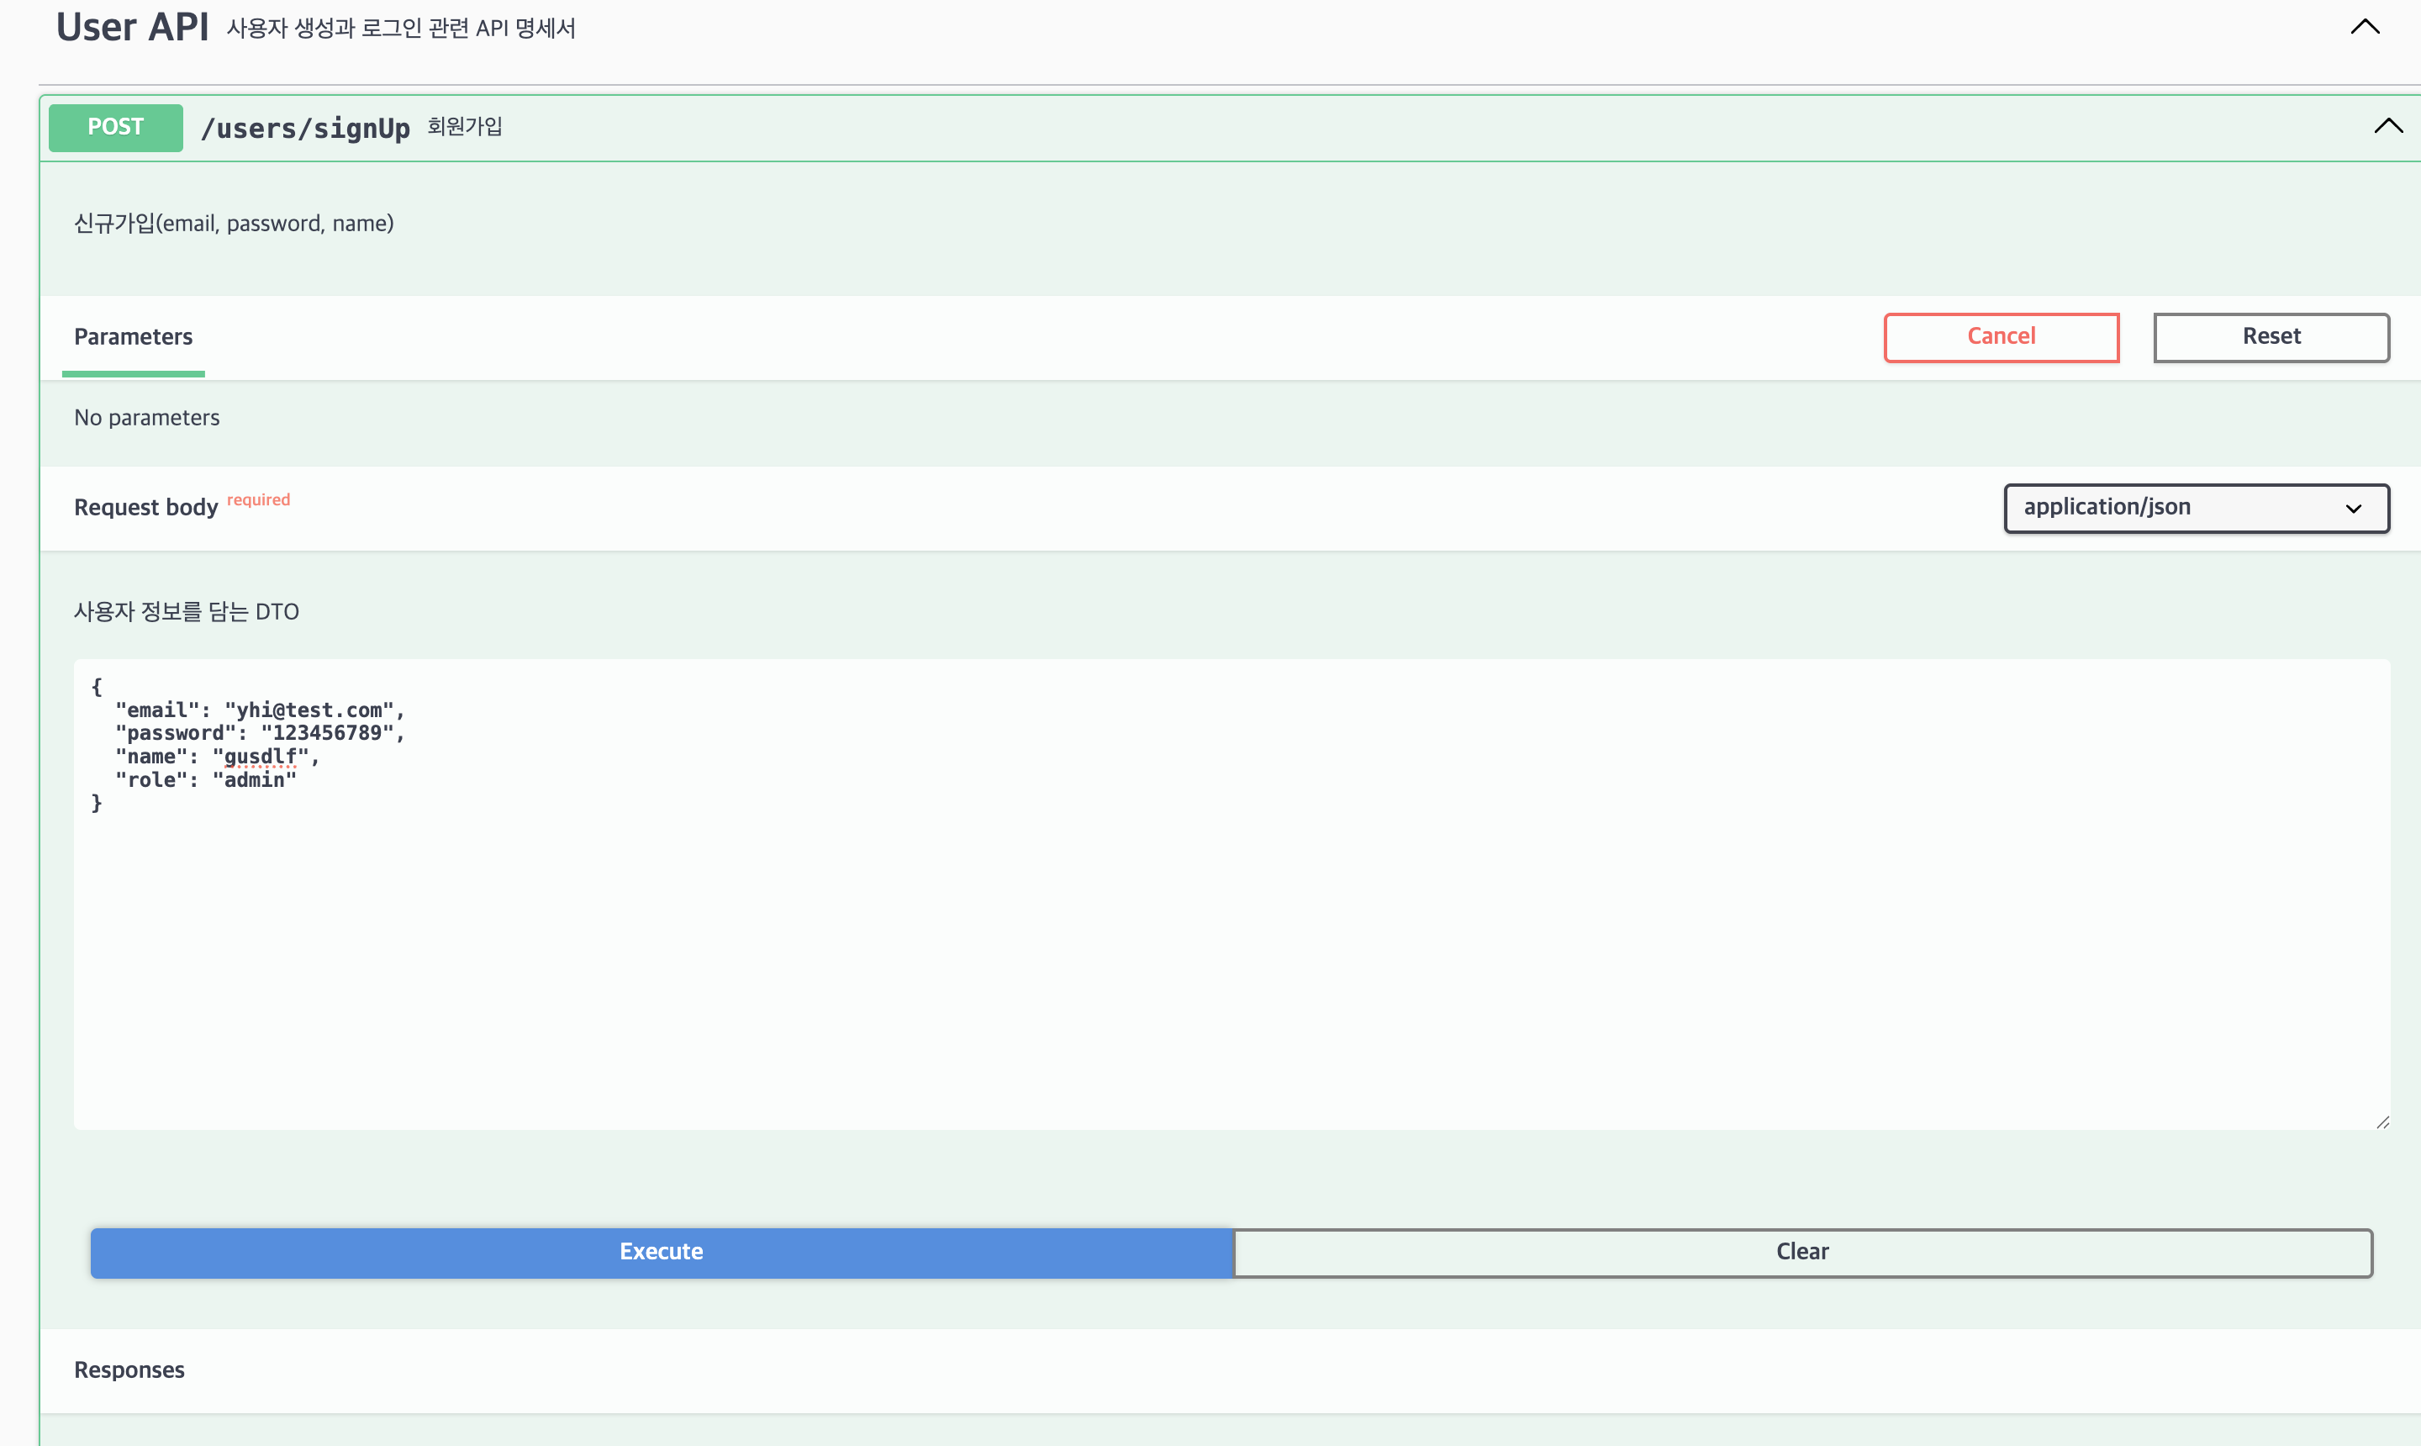Collapse the User API section chevron
Screen dimensions: 2421x1446
[2365, 27]
